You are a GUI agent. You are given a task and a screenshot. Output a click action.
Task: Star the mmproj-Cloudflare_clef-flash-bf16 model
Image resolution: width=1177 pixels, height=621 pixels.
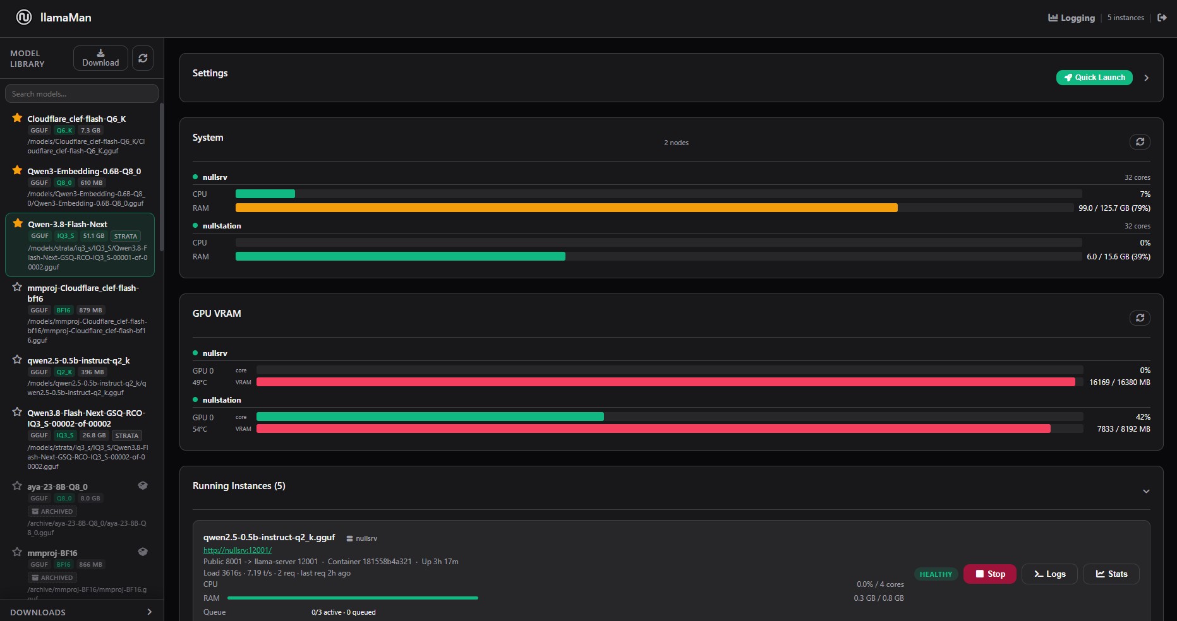[x=17, y=287]
